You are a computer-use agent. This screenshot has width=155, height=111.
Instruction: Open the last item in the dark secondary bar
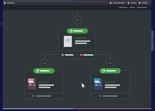(x=142, y=7)
